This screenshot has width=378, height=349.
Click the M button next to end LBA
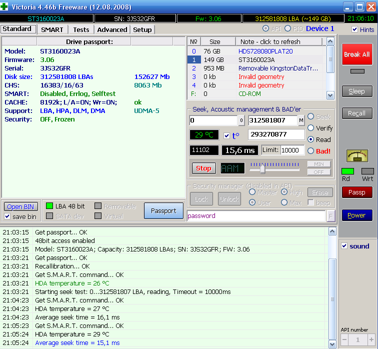[x=301, y=120]
